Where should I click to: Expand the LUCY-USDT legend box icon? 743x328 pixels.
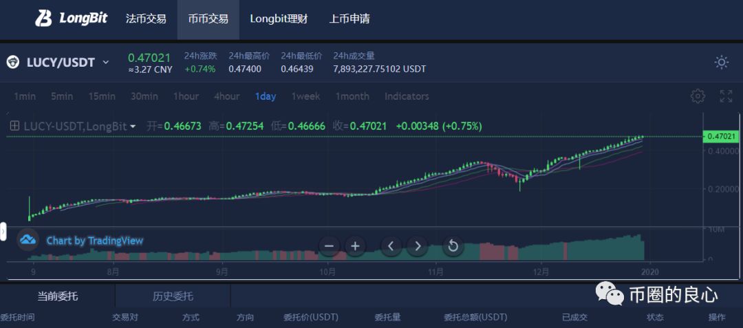[x=14, y=126]
